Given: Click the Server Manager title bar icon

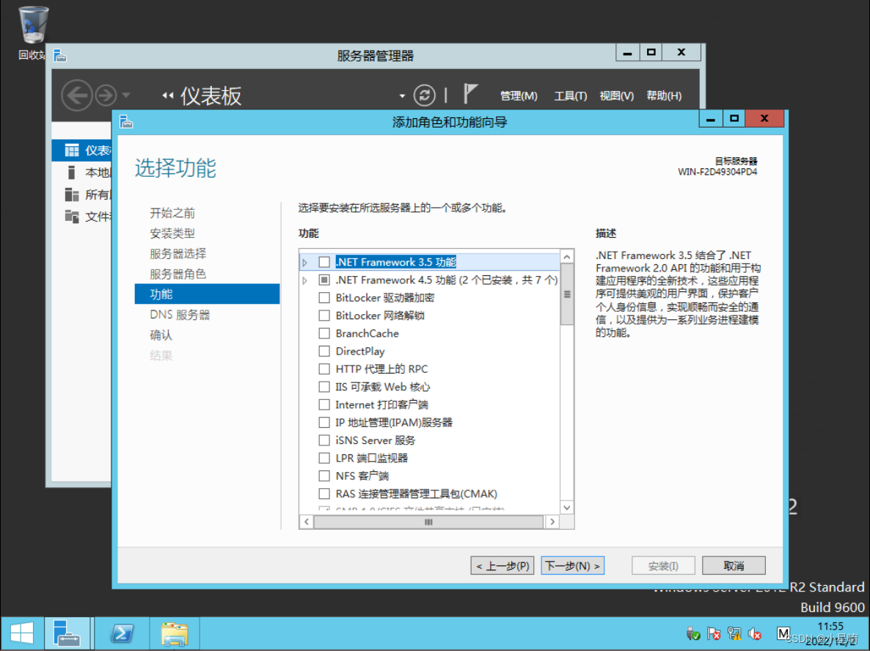Looking at the screenshot, I should point(60,56).
